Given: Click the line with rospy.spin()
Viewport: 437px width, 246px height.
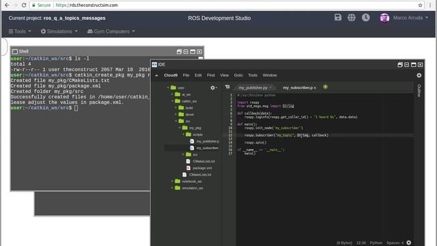Looking at the screenshot, I should 255,143.
